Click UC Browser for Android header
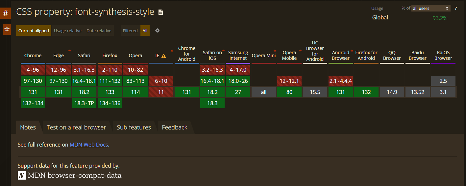Viewport: 466px width, 186px height. (315, 51)
